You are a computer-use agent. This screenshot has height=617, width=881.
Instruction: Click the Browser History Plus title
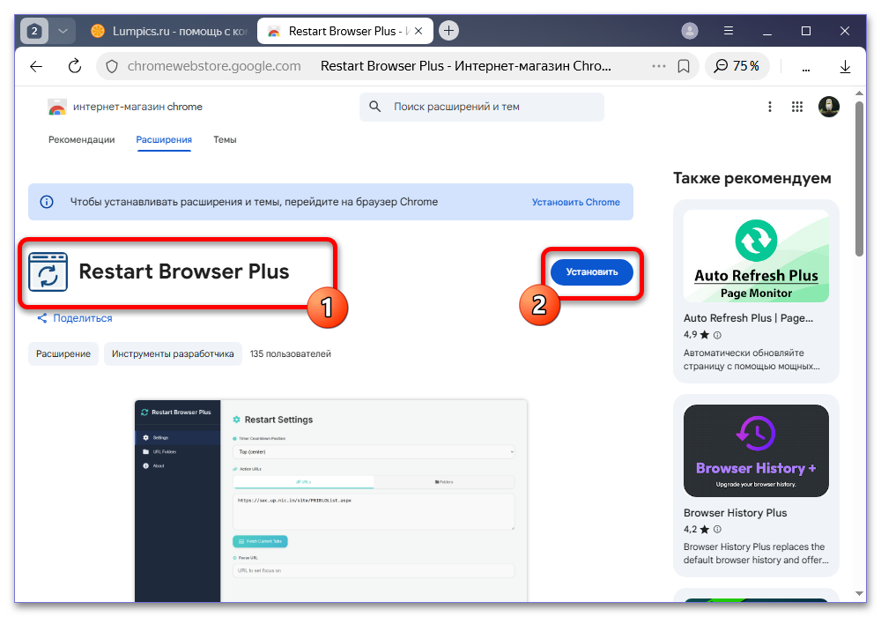(735, 513)
